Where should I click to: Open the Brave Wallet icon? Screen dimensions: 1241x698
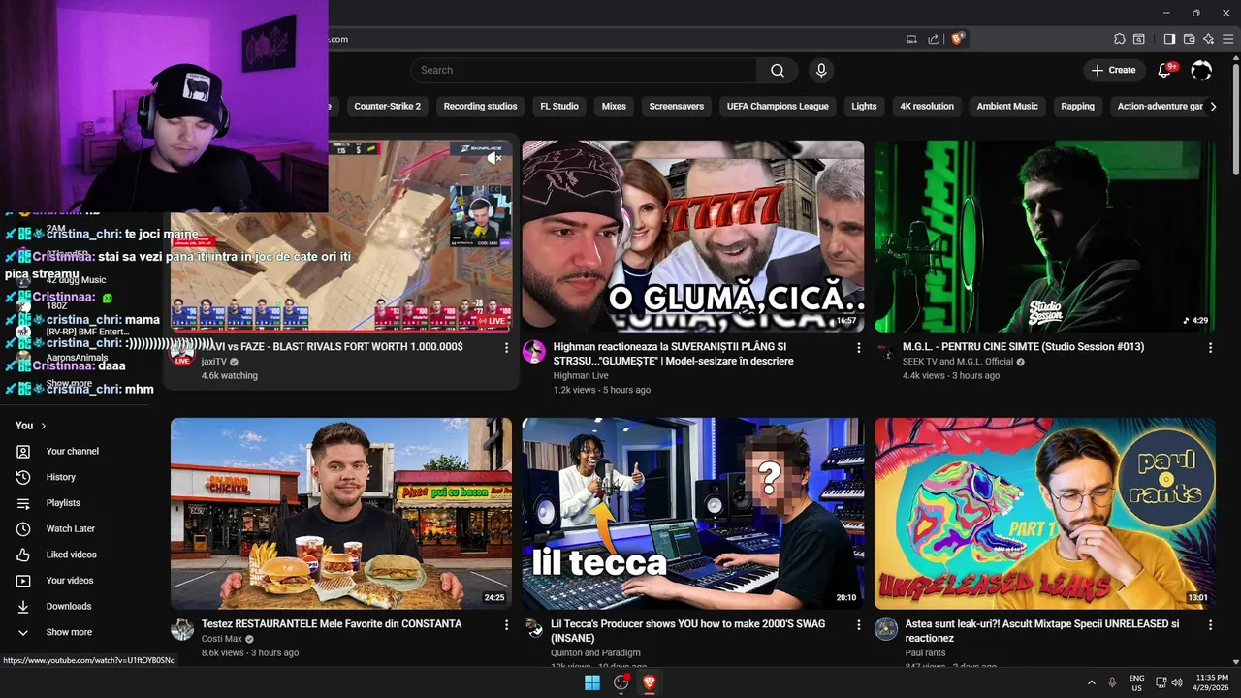[1190, 39]
